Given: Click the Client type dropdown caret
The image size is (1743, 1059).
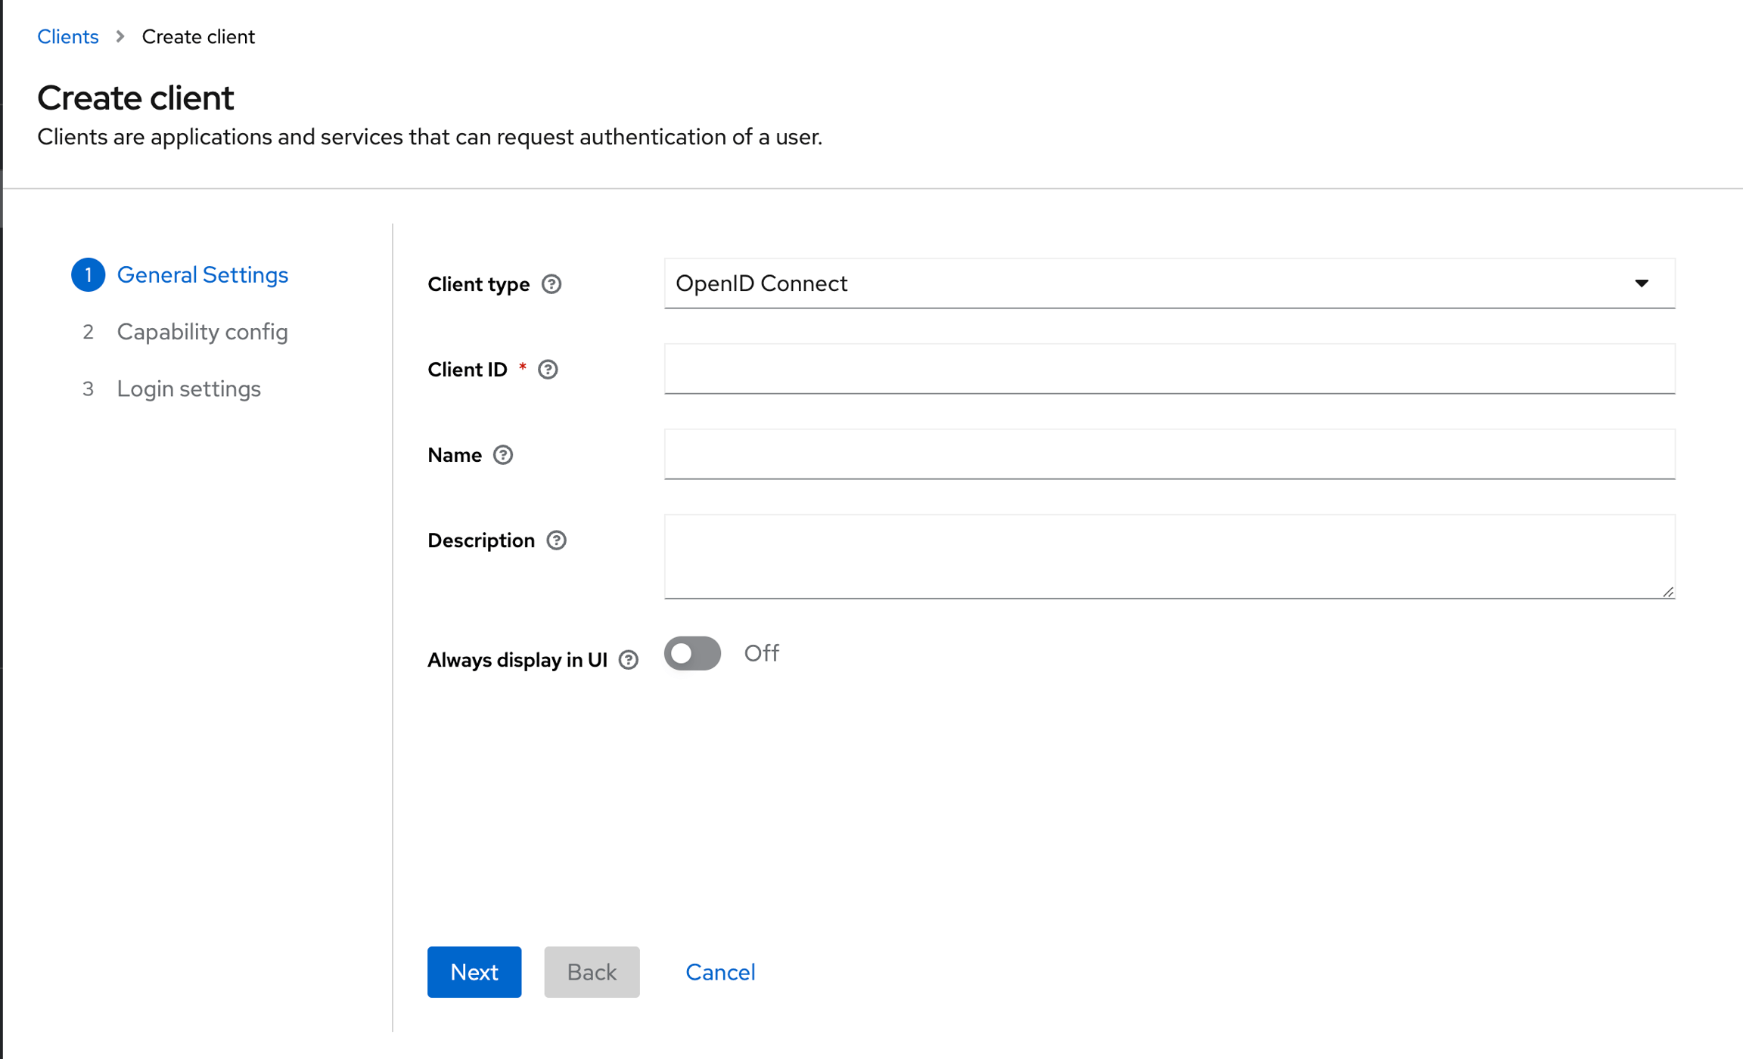Looking at the screenshot, I should pos(1642,283).
